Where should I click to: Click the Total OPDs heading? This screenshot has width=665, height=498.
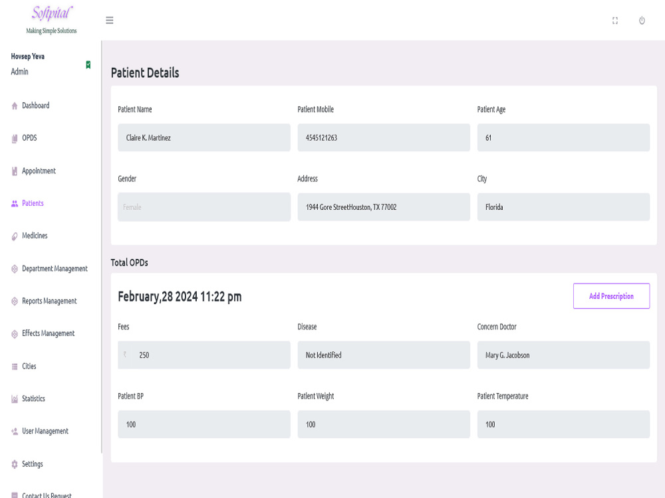(130, 262)
